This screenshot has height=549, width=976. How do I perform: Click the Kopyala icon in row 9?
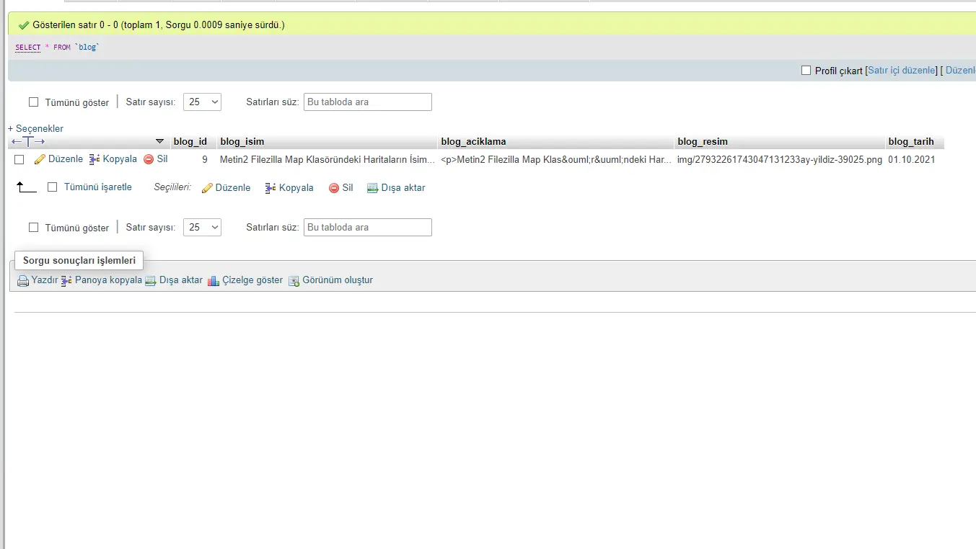[x=94, y=159]
